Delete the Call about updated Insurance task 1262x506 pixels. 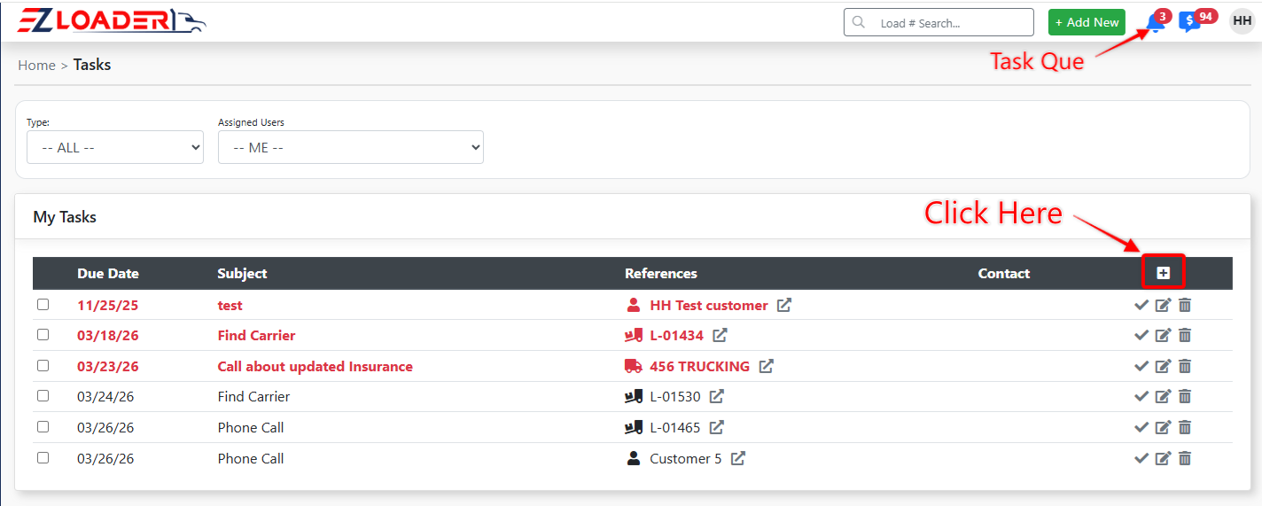(x=1185, y=367)
